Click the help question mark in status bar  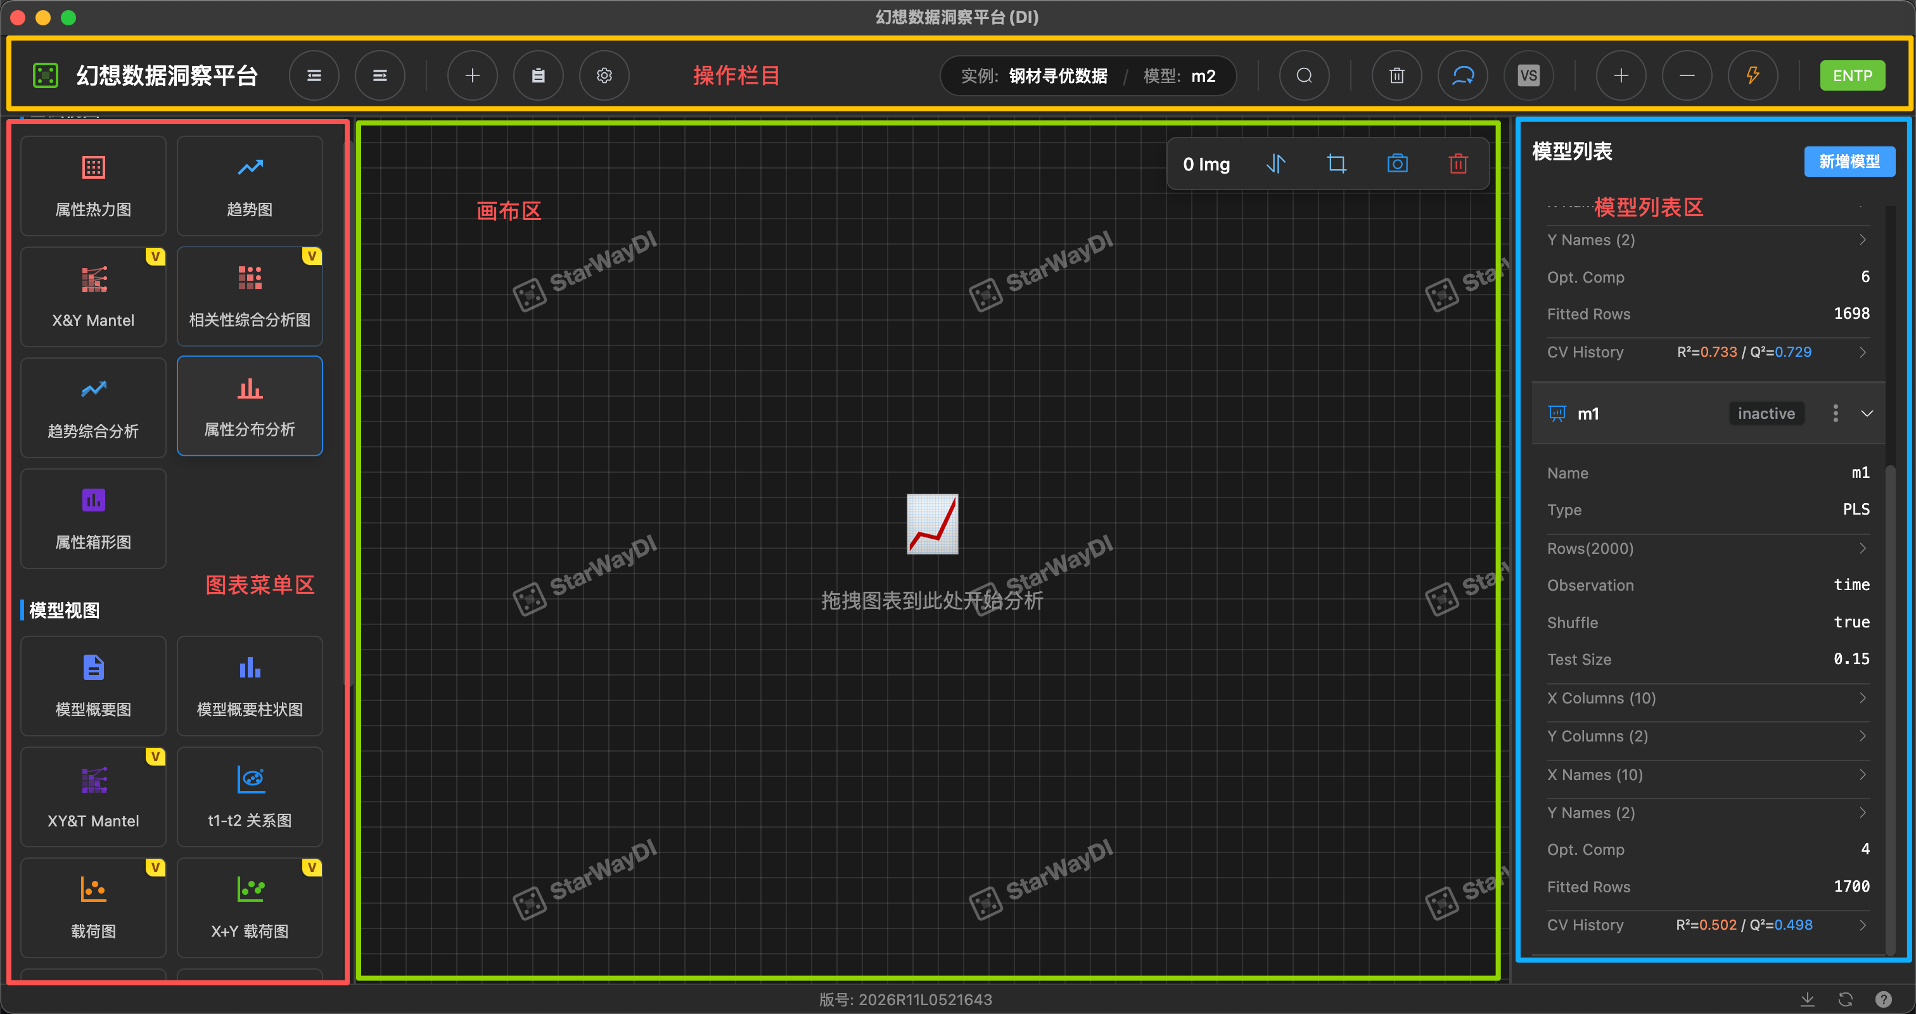click(1883, 999)
